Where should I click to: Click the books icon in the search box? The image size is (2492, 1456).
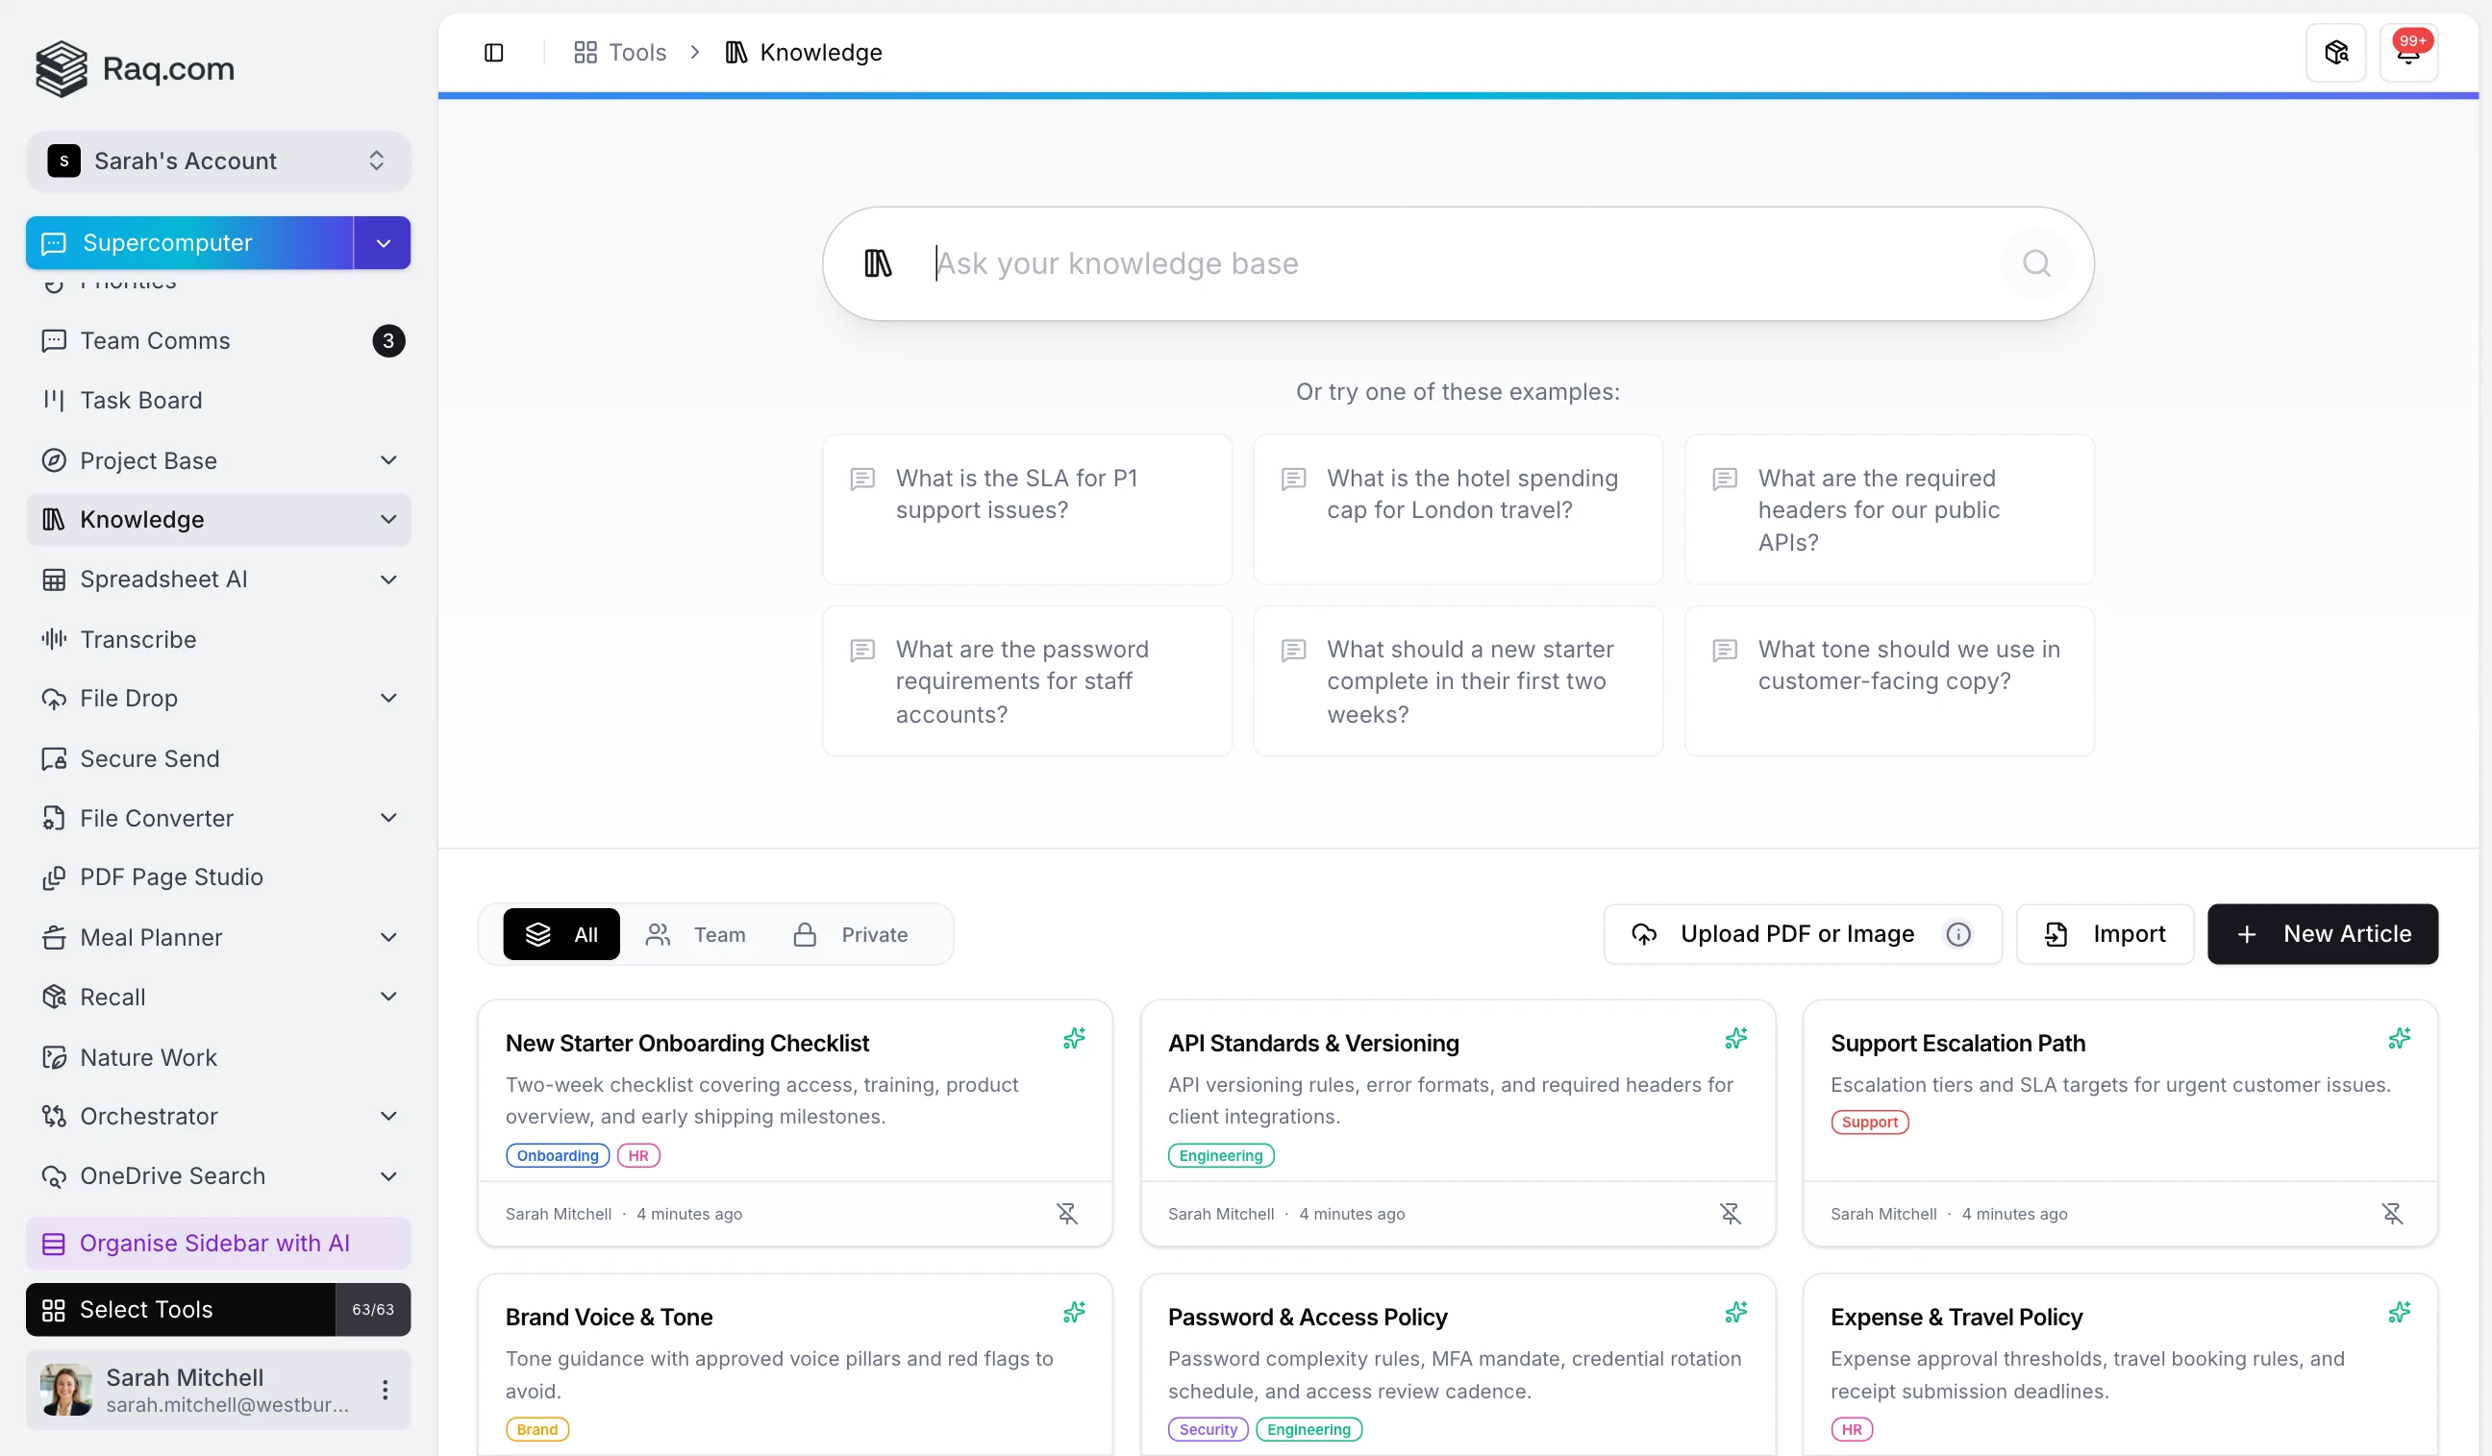coord(878,263)
